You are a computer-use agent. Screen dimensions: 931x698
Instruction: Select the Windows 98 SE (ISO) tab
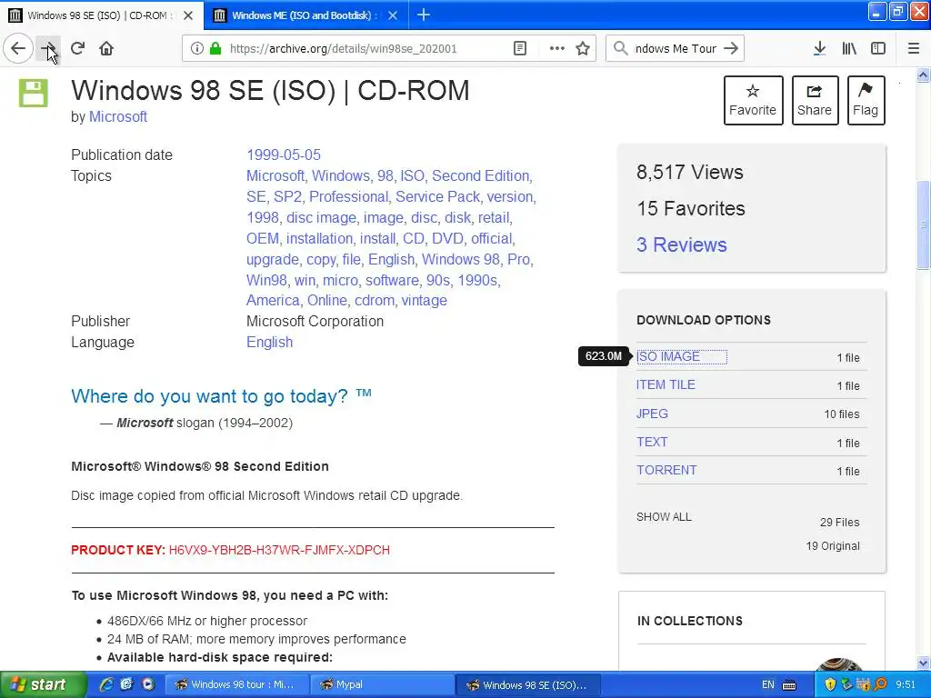coord(101,15)
